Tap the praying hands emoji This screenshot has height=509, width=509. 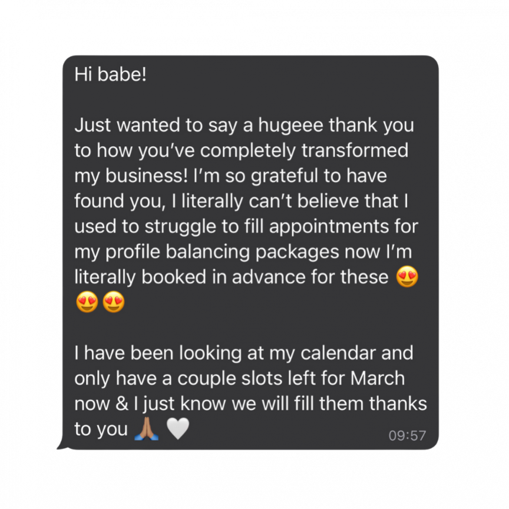(146, 429)
